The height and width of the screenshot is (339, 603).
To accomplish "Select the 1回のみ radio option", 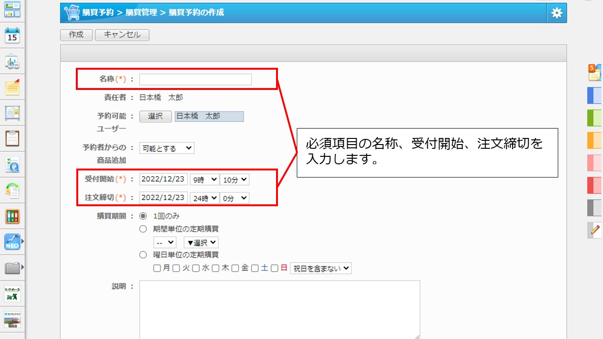I will (x=143, y=216).
